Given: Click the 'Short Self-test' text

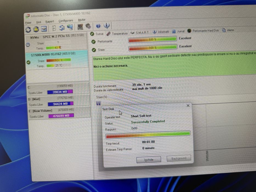Looking at the screenshot, I should (141, 116).
